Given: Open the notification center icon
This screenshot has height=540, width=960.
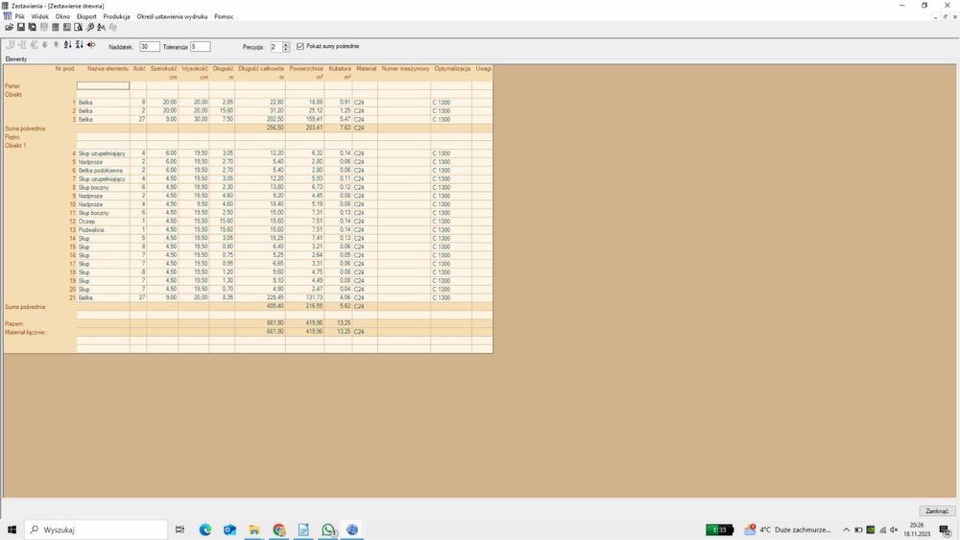Looking at the screenshot, I should 946,530.
